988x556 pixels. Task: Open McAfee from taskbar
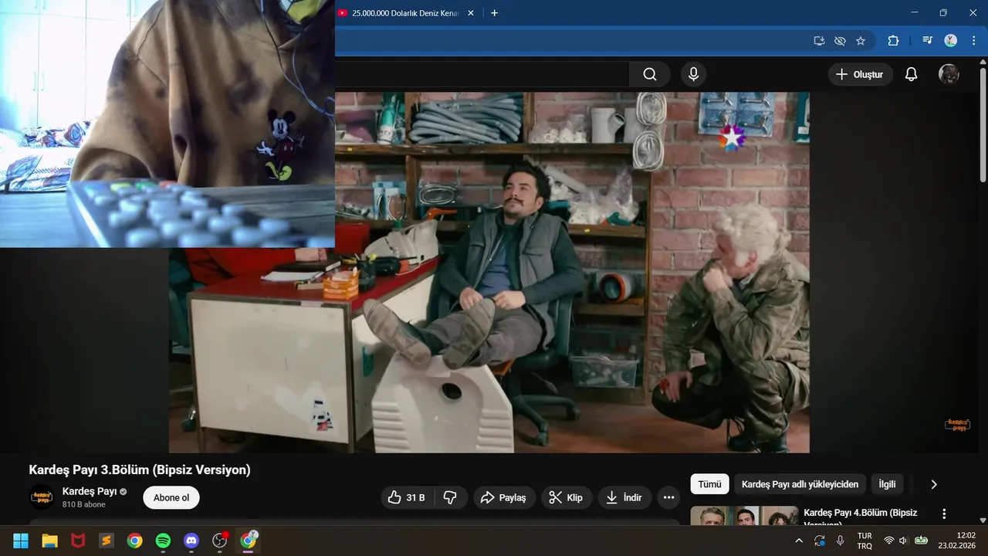click(78, 541)
